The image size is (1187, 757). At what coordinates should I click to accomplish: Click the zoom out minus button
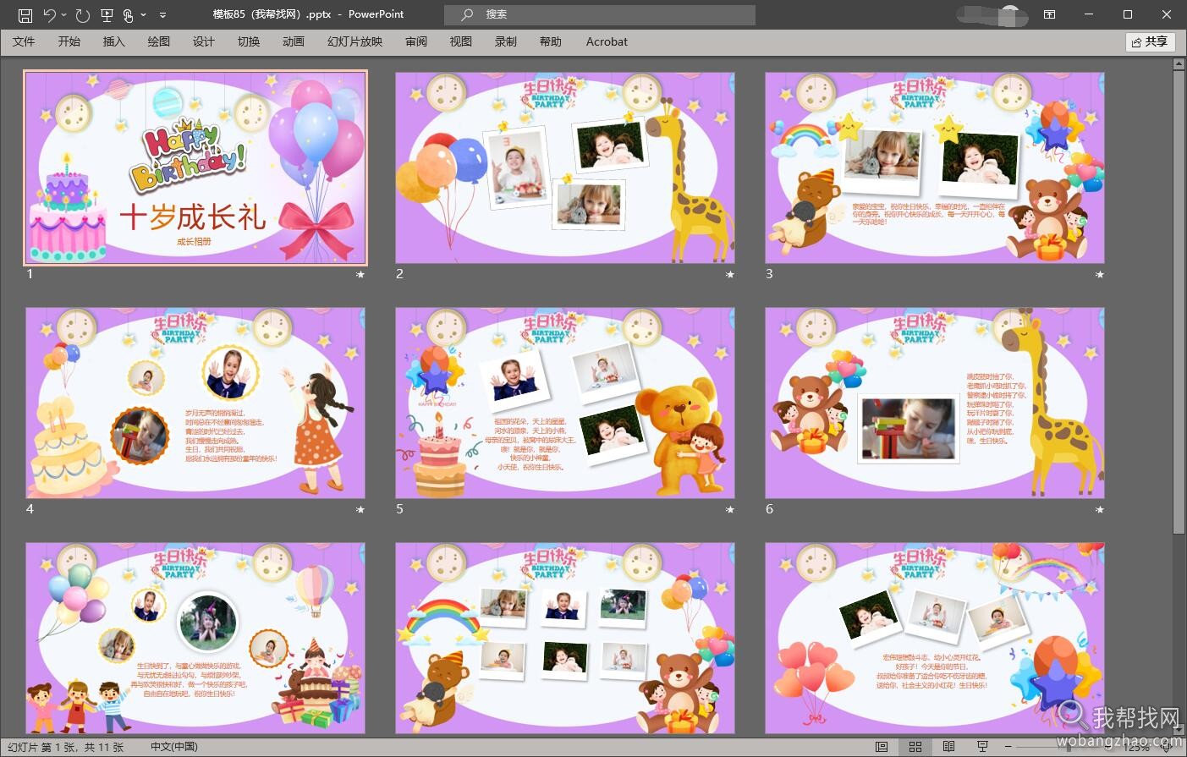pos(1009,747)
